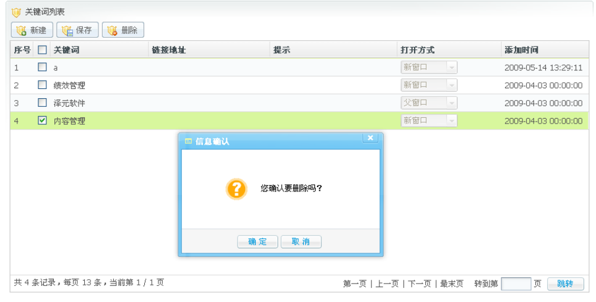
Task: Select the keyword text 泽元软件
Action: (69, 103)
